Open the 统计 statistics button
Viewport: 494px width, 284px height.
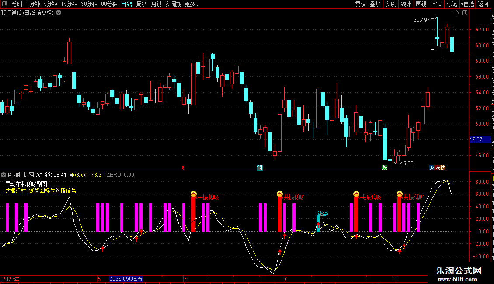point(406,4)
